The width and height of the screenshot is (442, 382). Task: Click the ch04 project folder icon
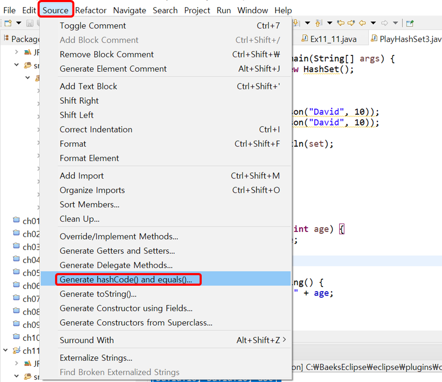16,259
